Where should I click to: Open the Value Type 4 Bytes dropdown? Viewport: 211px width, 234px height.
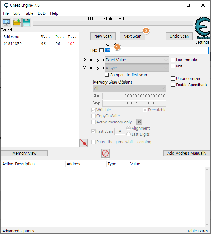137,68
